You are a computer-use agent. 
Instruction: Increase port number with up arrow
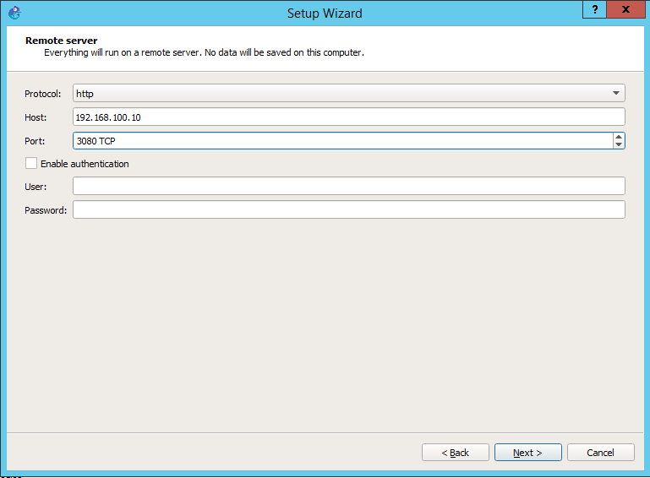point(619,137)
